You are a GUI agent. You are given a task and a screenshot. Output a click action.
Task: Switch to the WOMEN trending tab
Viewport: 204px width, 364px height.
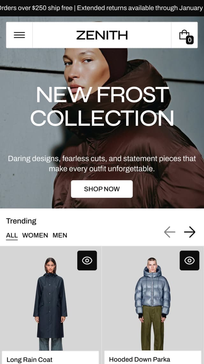pos(35,235)
